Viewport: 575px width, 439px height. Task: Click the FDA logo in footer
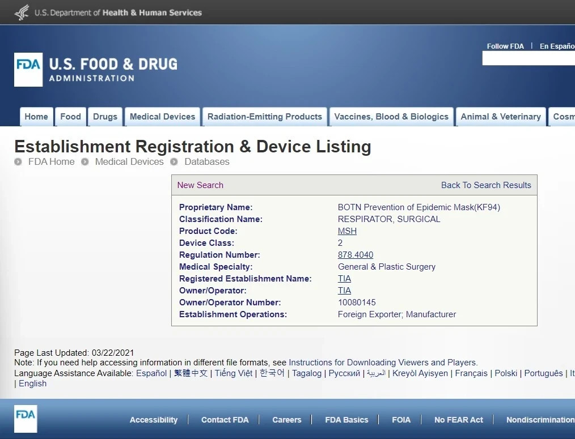click(26, 419)
